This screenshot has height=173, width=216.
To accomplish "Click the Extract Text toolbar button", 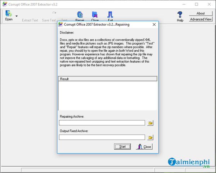I will [30, 20].
